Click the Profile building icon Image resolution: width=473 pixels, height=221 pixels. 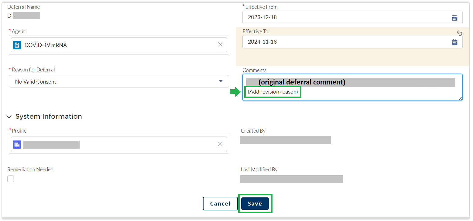17,144
